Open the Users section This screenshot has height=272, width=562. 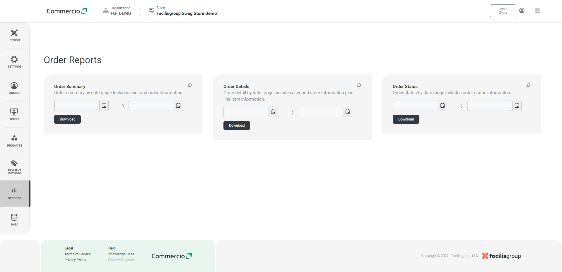[15, 115]
